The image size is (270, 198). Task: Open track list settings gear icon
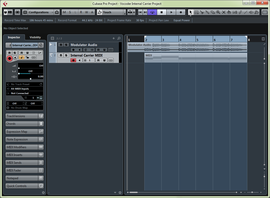pyautogui.click(x=120, y=193)
